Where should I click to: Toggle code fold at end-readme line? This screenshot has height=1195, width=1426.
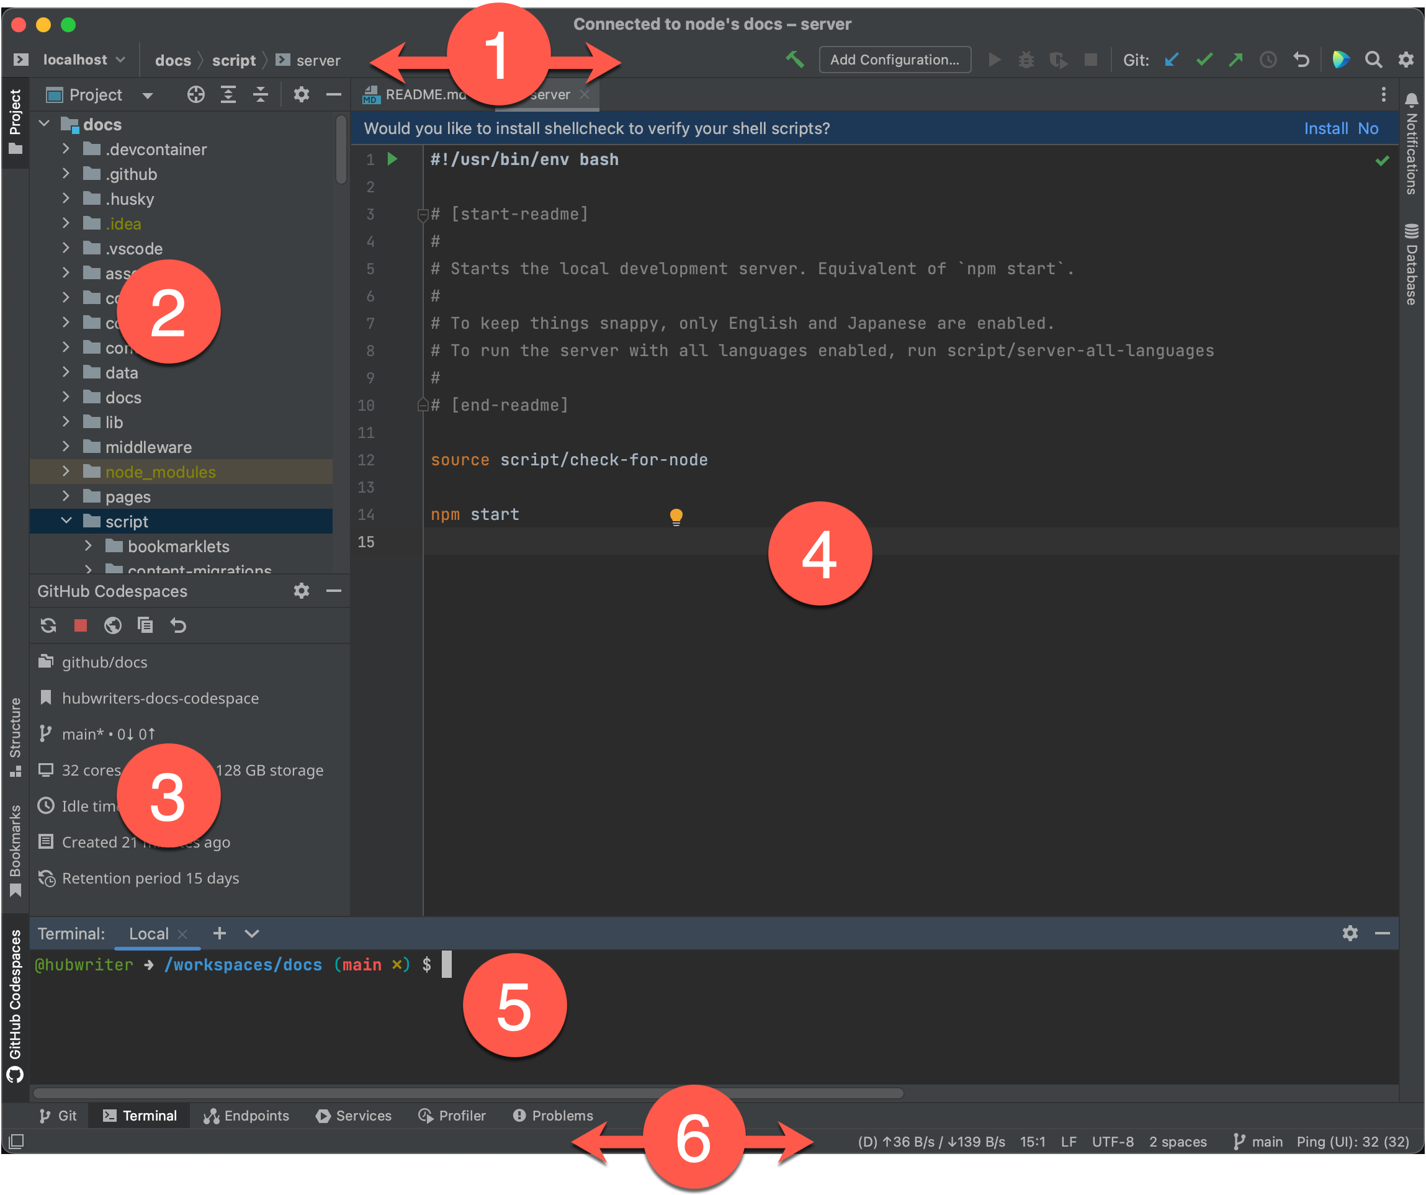pos(423,405)
